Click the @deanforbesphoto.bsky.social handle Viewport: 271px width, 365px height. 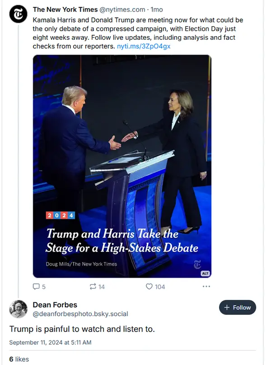click(x=80, y=314)
